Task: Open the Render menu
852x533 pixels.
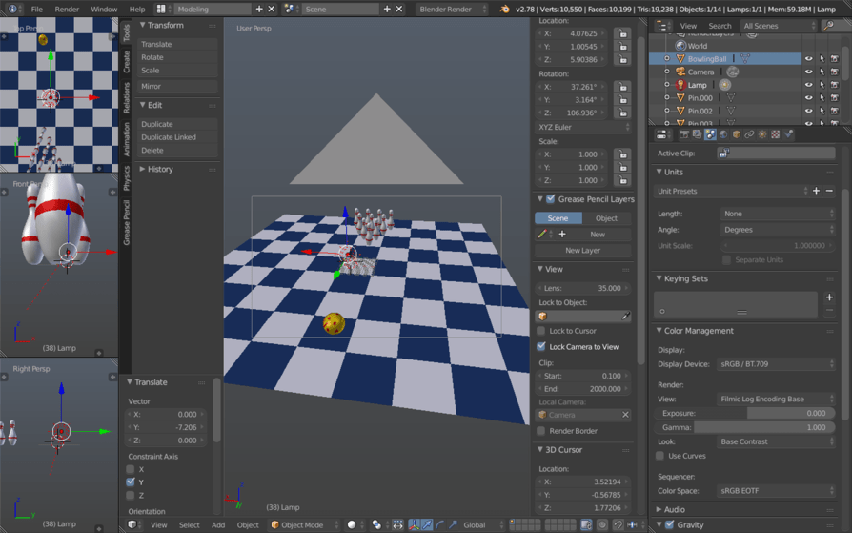Action: point(67,10)
